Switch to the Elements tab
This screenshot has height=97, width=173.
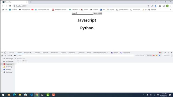(x=37, y=53)
